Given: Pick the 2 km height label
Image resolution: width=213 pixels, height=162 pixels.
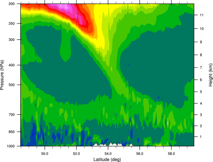Looking at the screenshot, I should click(x=201, y=126).
